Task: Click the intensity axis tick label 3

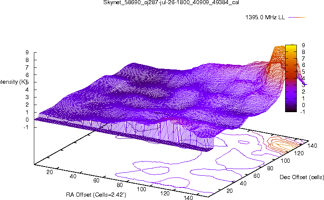Action: pos(27,97)
